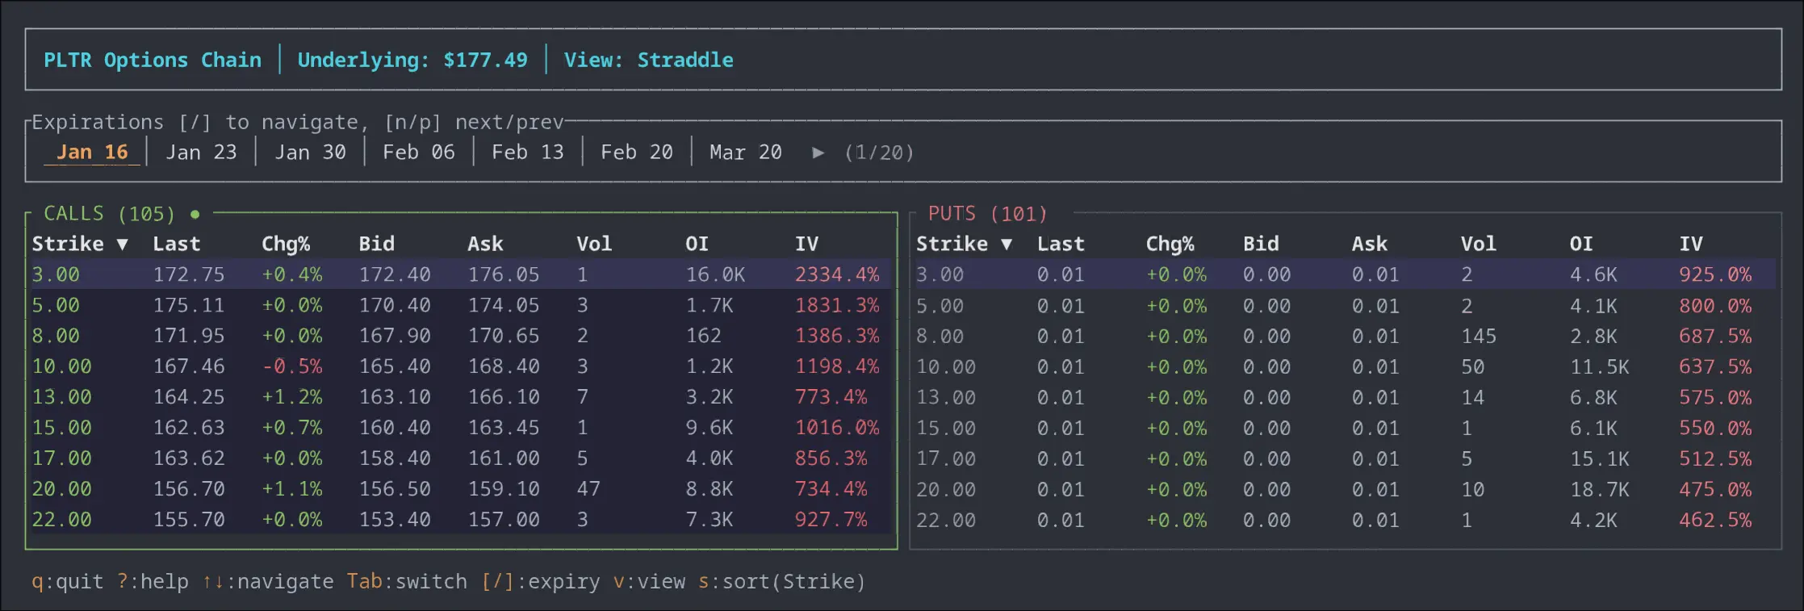Click the calls Bid column header
The image size is (1804, 611).
tap(377, 244)
